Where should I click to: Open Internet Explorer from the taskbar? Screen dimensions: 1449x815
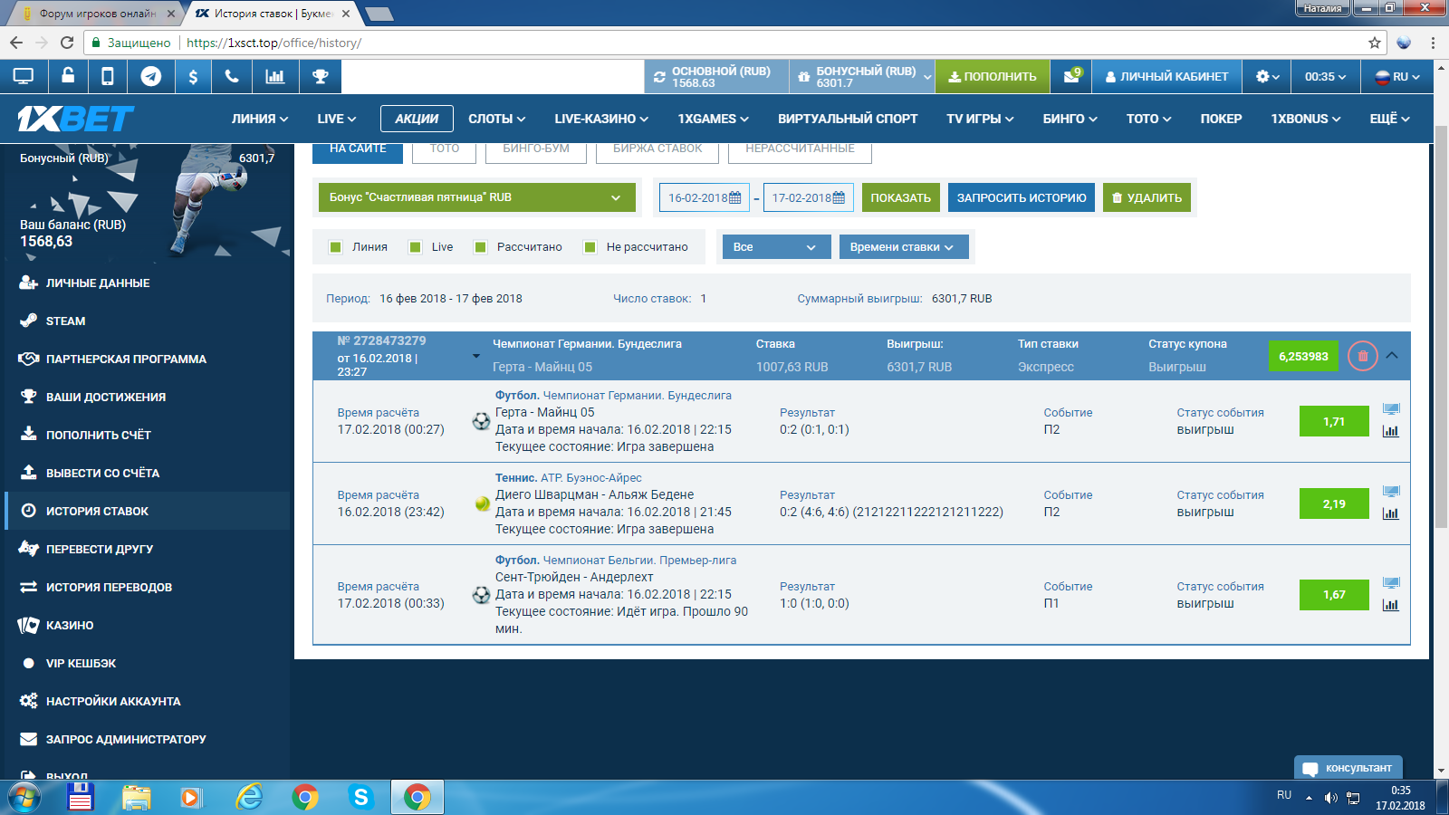tap(249, 797)
